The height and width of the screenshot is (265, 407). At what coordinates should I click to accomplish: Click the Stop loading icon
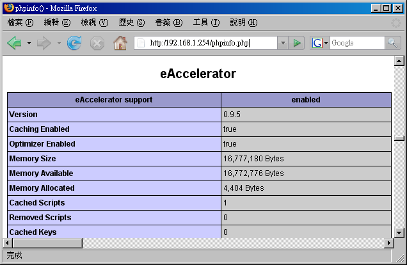coord(97,43)
